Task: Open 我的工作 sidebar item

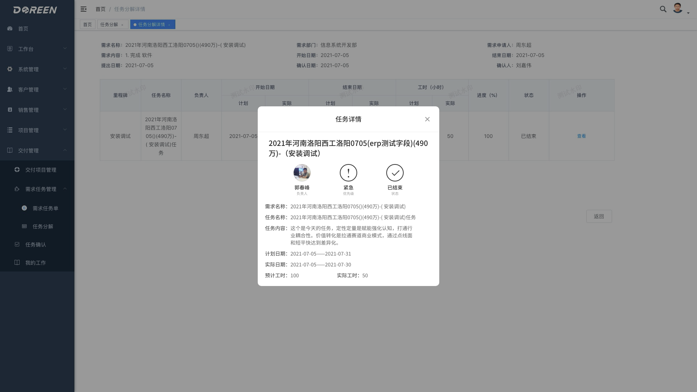Action: [x=37, y=263]
